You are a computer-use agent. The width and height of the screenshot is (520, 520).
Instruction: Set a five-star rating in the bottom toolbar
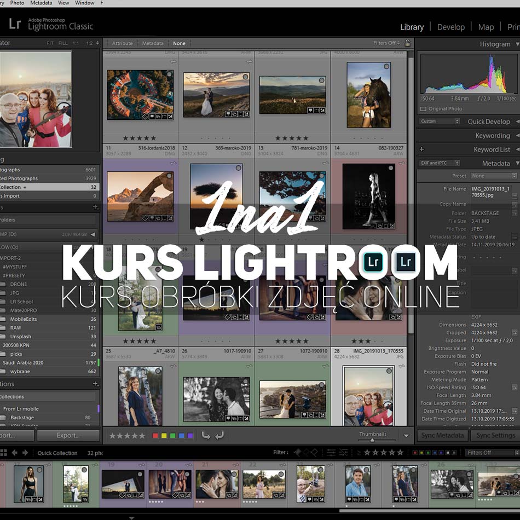(142, 436)
